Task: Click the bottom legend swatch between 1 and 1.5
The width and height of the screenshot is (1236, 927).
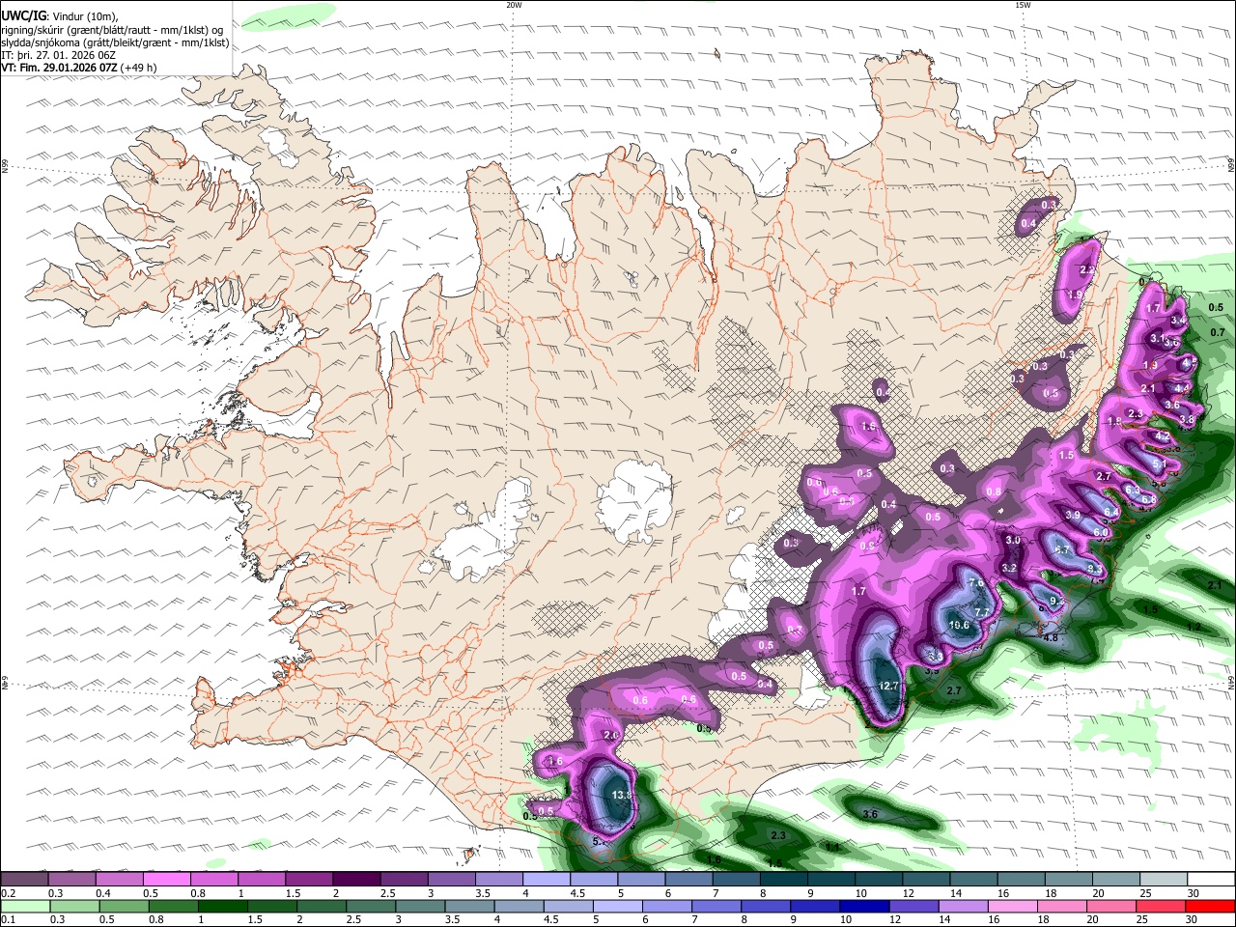Action: click(223, 907)
